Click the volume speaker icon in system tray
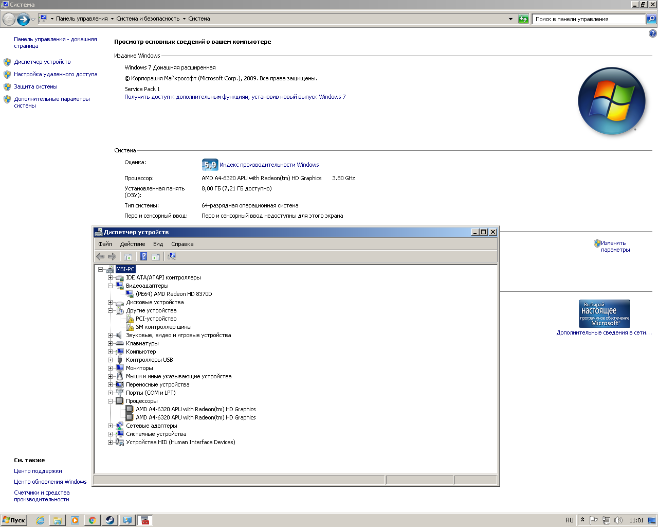 618,520
